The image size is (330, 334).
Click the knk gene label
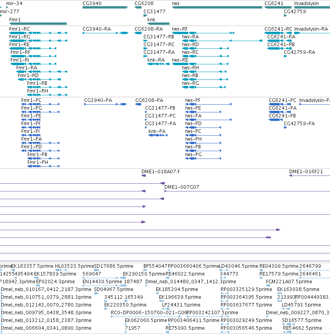tap(151, 20)
